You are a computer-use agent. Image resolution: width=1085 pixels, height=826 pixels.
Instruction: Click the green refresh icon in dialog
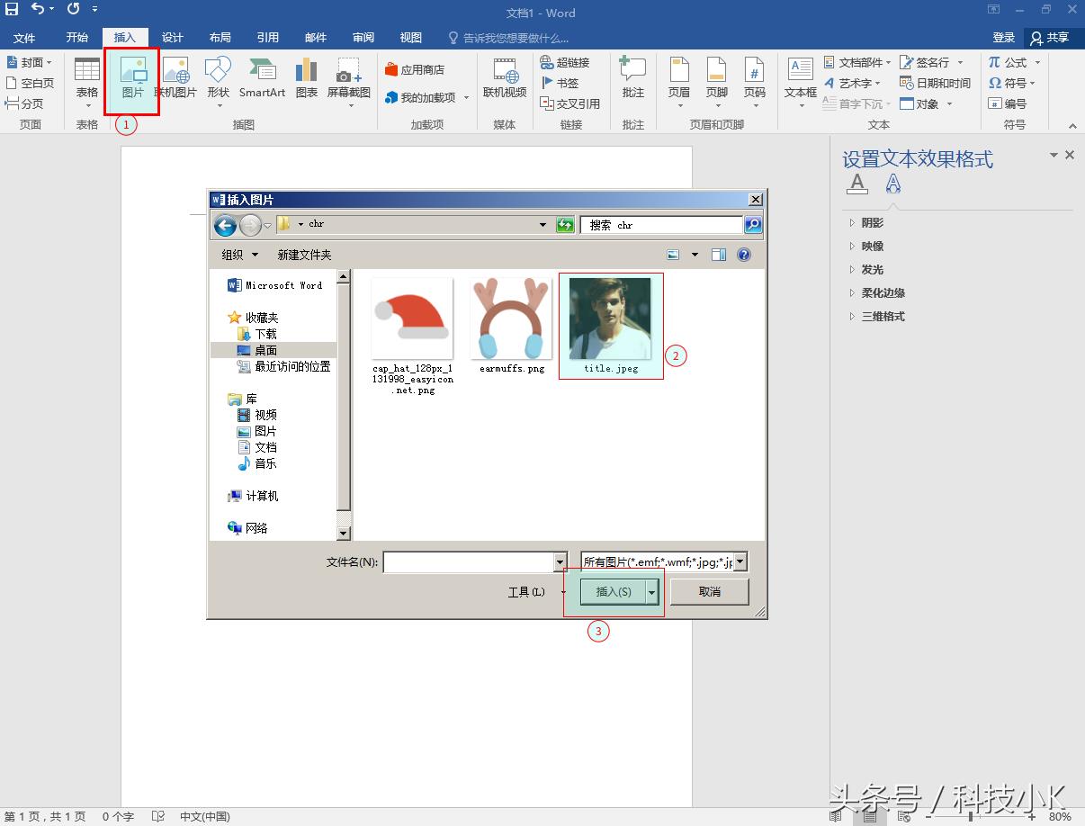(565, 225)
